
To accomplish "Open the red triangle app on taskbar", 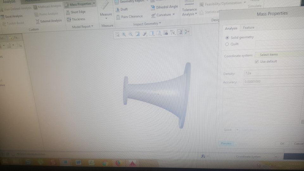I will click(132, 163).
